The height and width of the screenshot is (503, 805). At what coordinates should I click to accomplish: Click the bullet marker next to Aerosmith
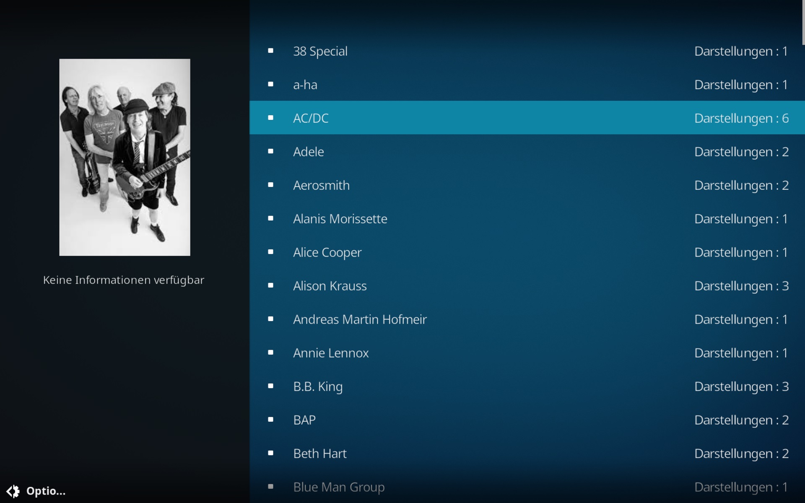coord(270,185)
